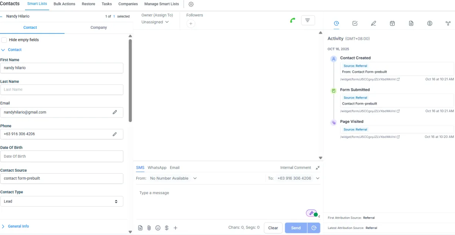Viewport: 455px width, 235px height.
Task: Select the Contact details tab
Action: coord(30,28)
